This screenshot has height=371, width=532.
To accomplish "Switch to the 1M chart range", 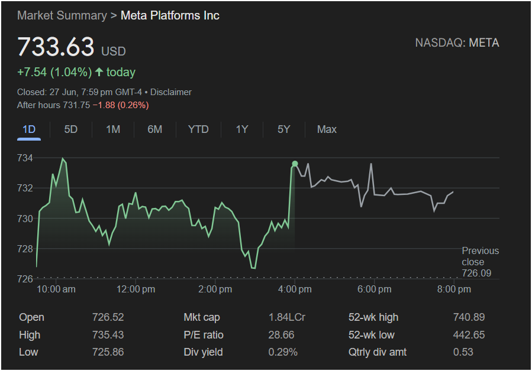I will [x=113, y=129].
